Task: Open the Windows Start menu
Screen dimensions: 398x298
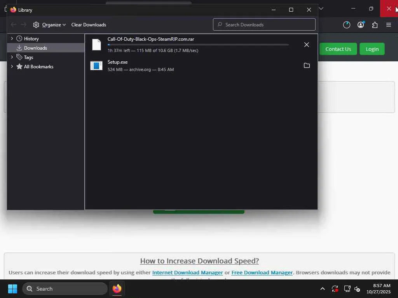Action: [x=12, y=289]
